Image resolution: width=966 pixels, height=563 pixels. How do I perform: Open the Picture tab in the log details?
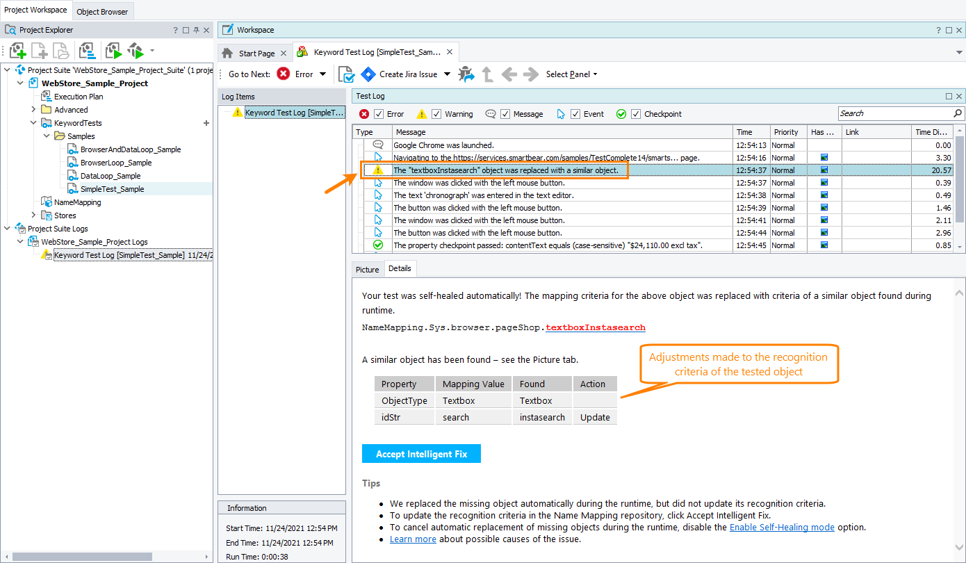pyautogui.click(x=367, y=268)
